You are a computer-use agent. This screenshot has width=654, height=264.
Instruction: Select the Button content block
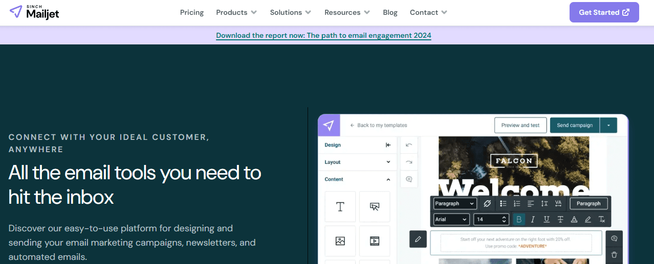(375, 207)
